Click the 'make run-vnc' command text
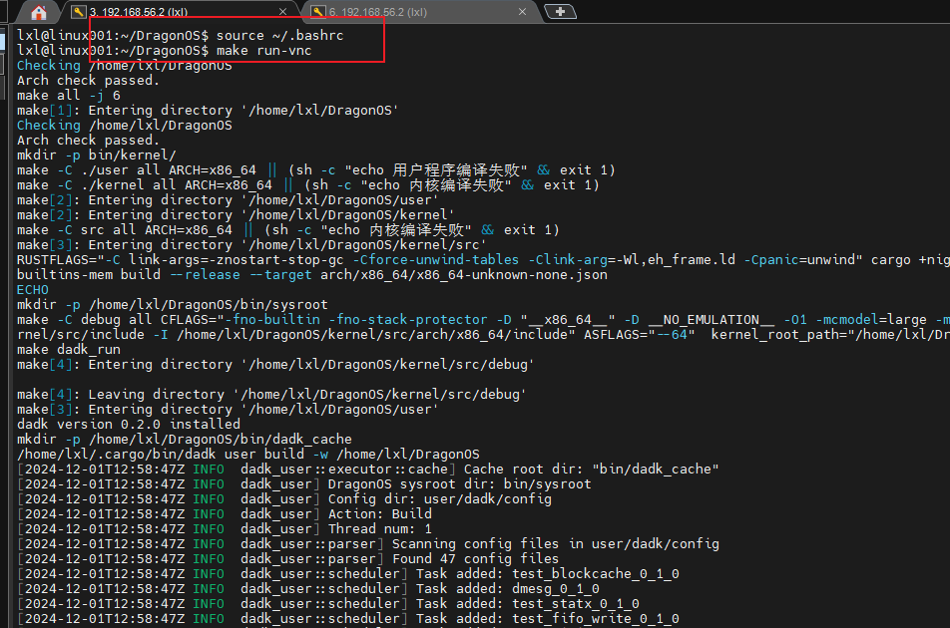The height and width of the screenshot is (628, 950). click(263, 50)
